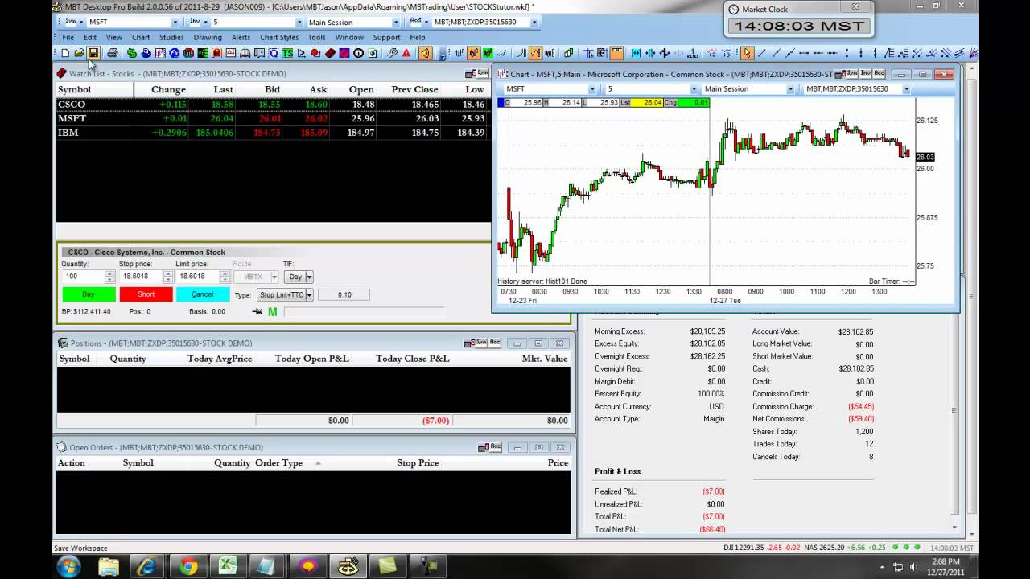Open main toolbar account number dropdown
The image size is (1030, 579).
[x=535, y=23]
